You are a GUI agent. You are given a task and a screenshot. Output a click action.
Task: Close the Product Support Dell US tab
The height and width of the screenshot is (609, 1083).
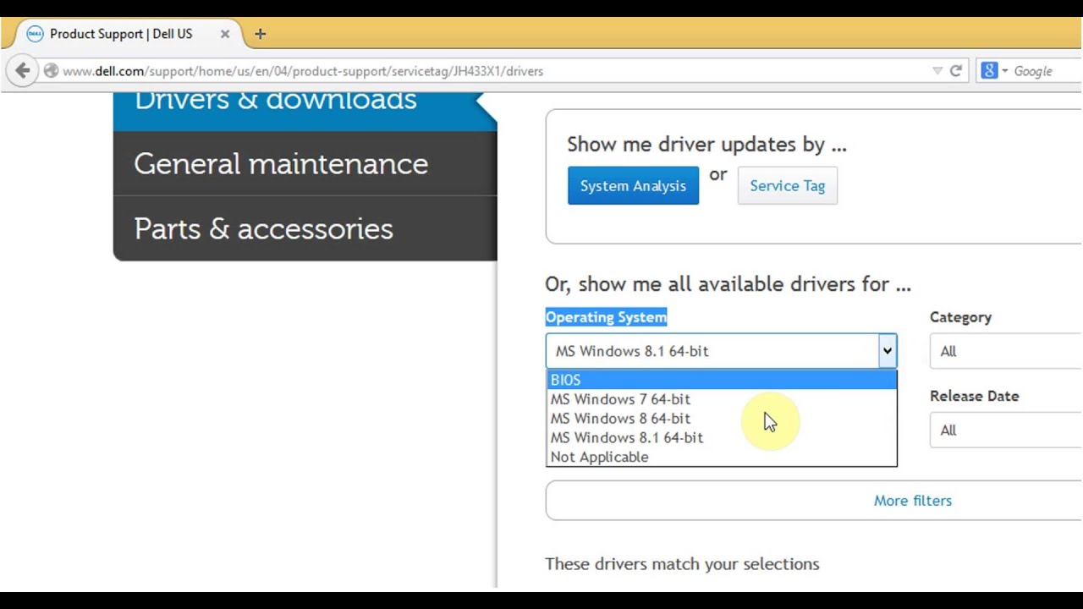coord(225,34)
